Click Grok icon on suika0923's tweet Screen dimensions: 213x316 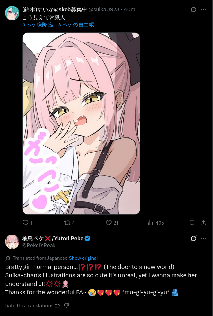pos(193,9)
